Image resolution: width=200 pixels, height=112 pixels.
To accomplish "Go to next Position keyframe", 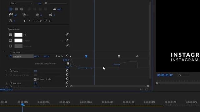I will click(62, 56).
